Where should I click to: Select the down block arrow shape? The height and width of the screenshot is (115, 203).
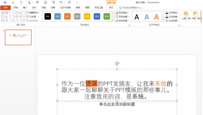point(20,17)
